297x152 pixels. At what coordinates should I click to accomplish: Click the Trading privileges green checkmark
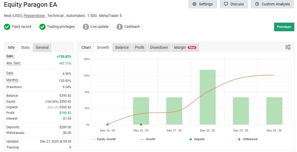pyautogui.click(x=42, y=27)
